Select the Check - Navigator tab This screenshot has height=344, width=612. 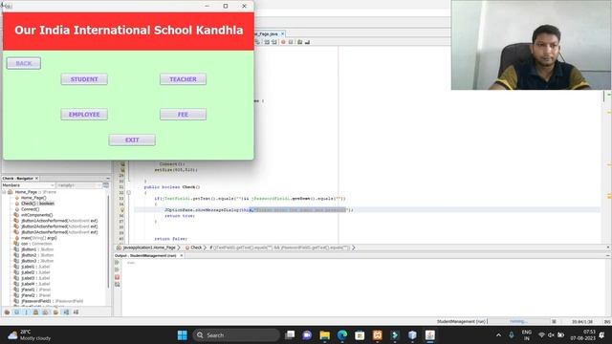(x=18, y=179)
